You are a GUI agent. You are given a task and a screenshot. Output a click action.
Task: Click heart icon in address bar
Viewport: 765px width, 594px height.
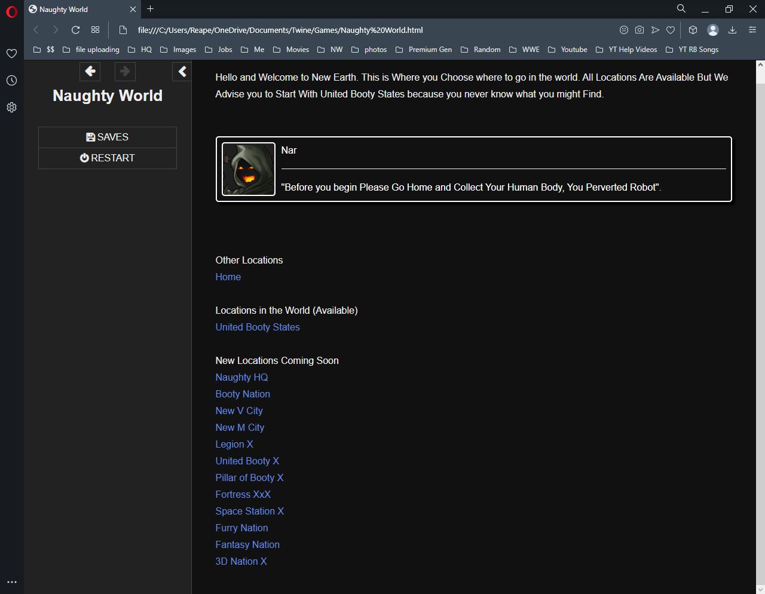(x=671, y=30)
